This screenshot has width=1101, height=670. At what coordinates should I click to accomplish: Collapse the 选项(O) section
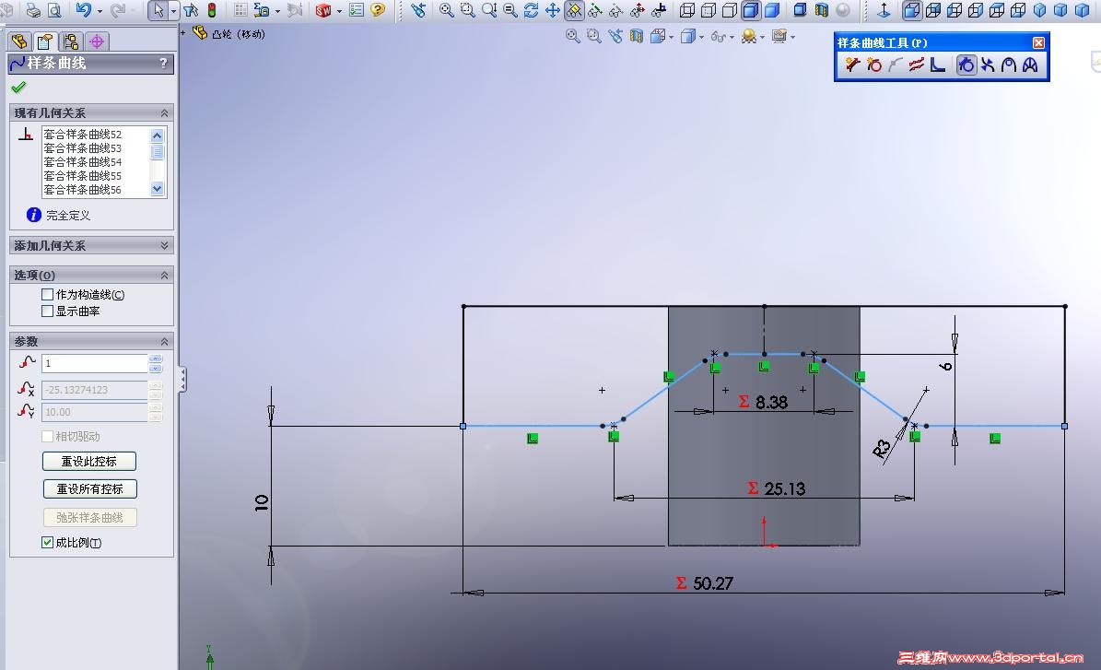(164, 275)
